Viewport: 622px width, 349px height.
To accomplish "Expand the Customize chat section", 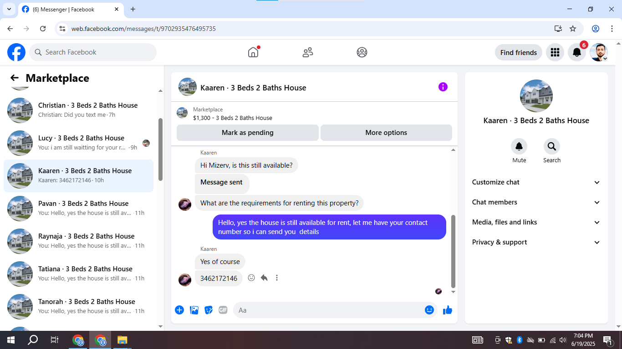I will [536, 182].
